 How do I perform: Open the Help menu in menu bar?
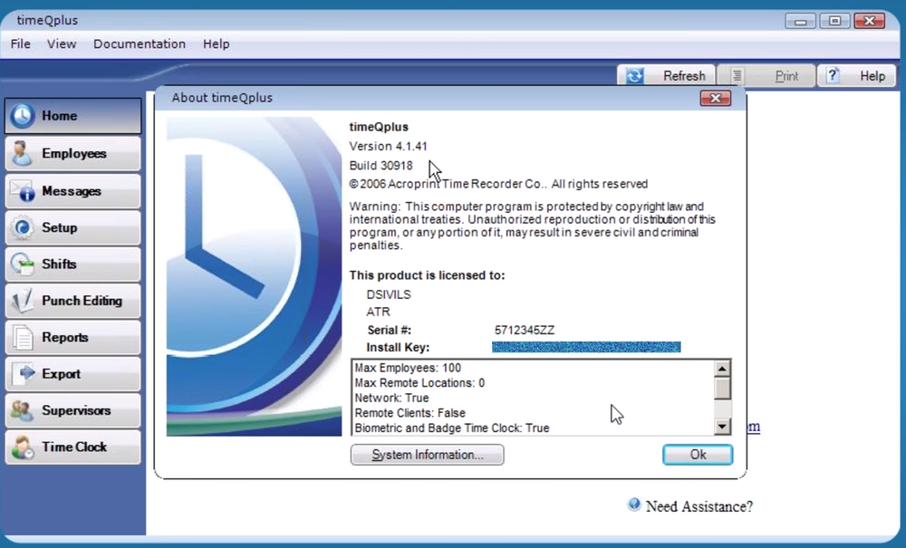point(217,43)
